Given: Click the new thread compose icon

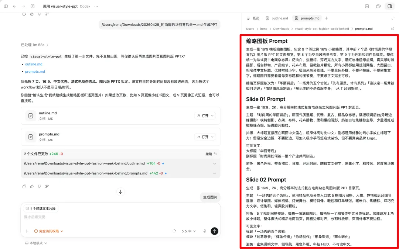Looking at the screenshot, I should pos(33,6).
